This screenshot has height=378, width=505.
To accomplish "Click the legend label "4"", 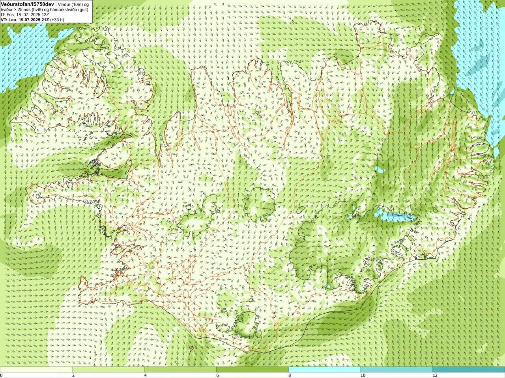I will 146,375.
